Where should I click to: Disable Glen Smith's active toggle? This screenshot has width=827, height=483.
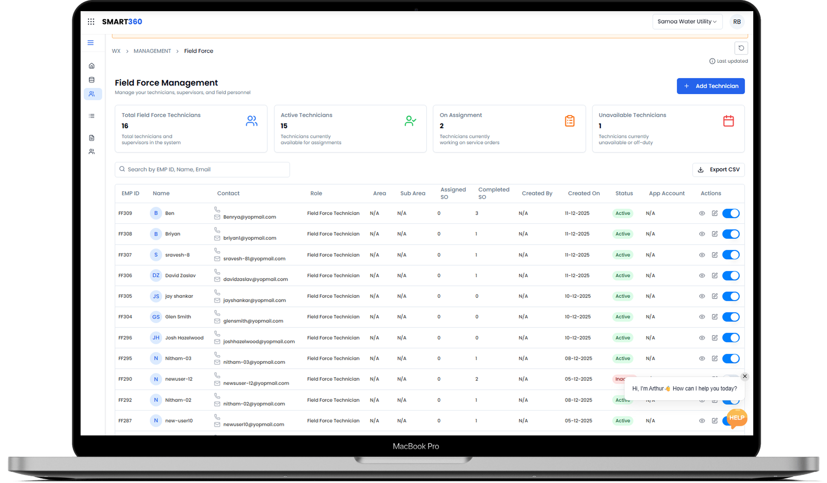pos(731,317)
